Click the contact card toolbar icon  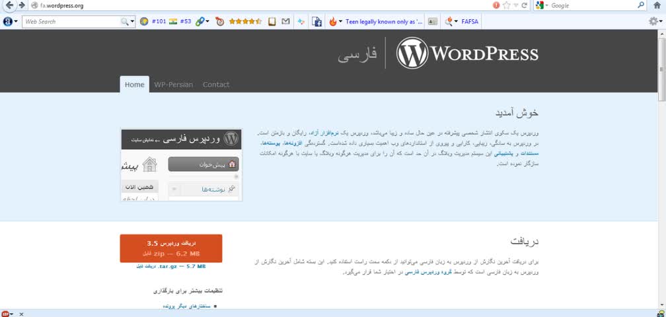[x=432, y=22]
